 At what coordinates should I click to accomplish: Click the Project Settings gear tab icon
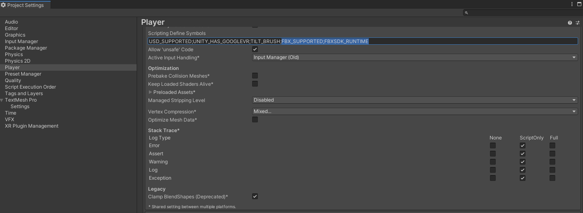pyautogui.click(x=3, y=5)
